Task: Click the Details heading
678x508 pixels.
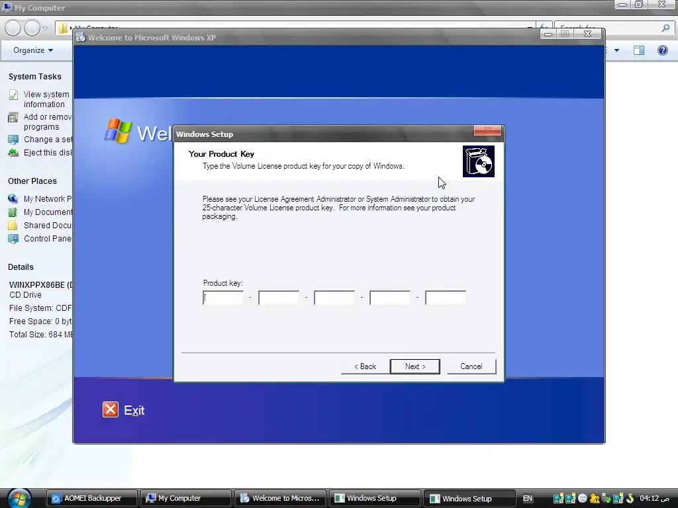Action: (x=21, y=267)
